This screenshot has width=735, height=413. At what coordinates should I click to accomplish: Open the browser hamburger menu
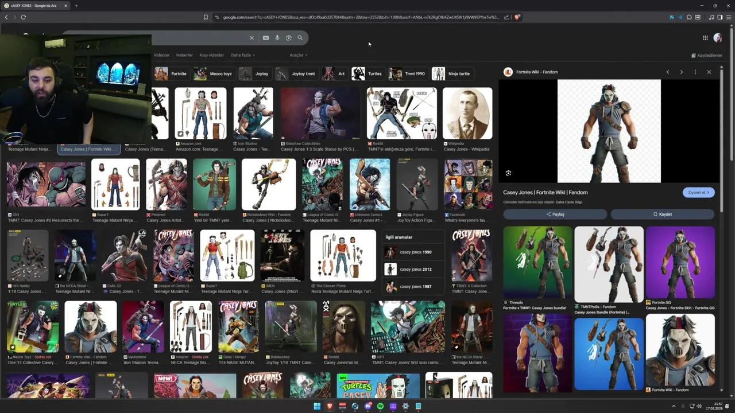click(x=729, y=17)
